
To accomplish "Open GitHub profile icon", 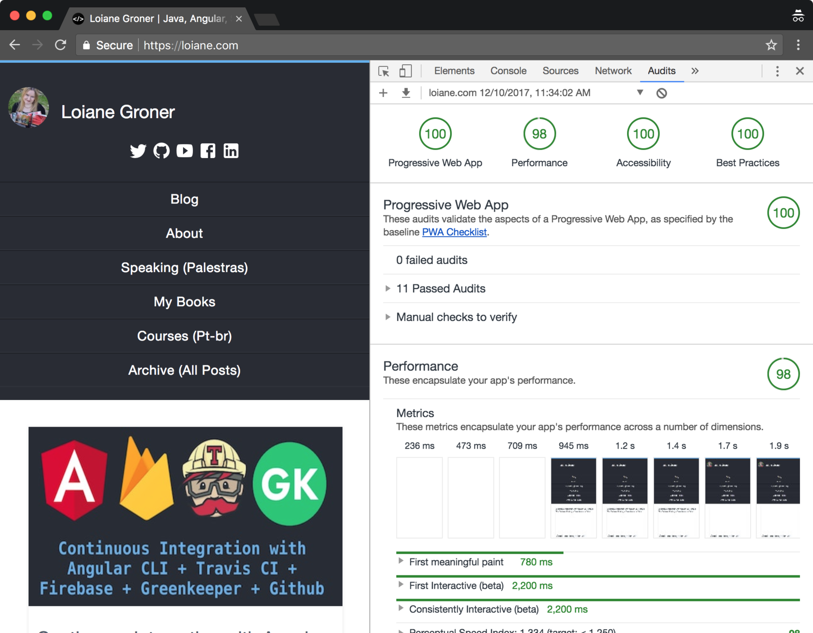I will click(x=161, y=151).
